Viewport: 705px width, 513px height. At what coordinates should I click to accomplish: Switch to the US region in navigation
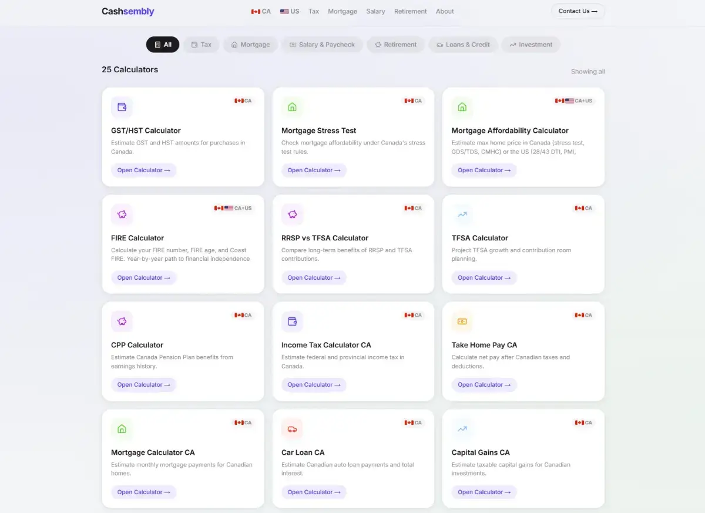click(290, 11)
